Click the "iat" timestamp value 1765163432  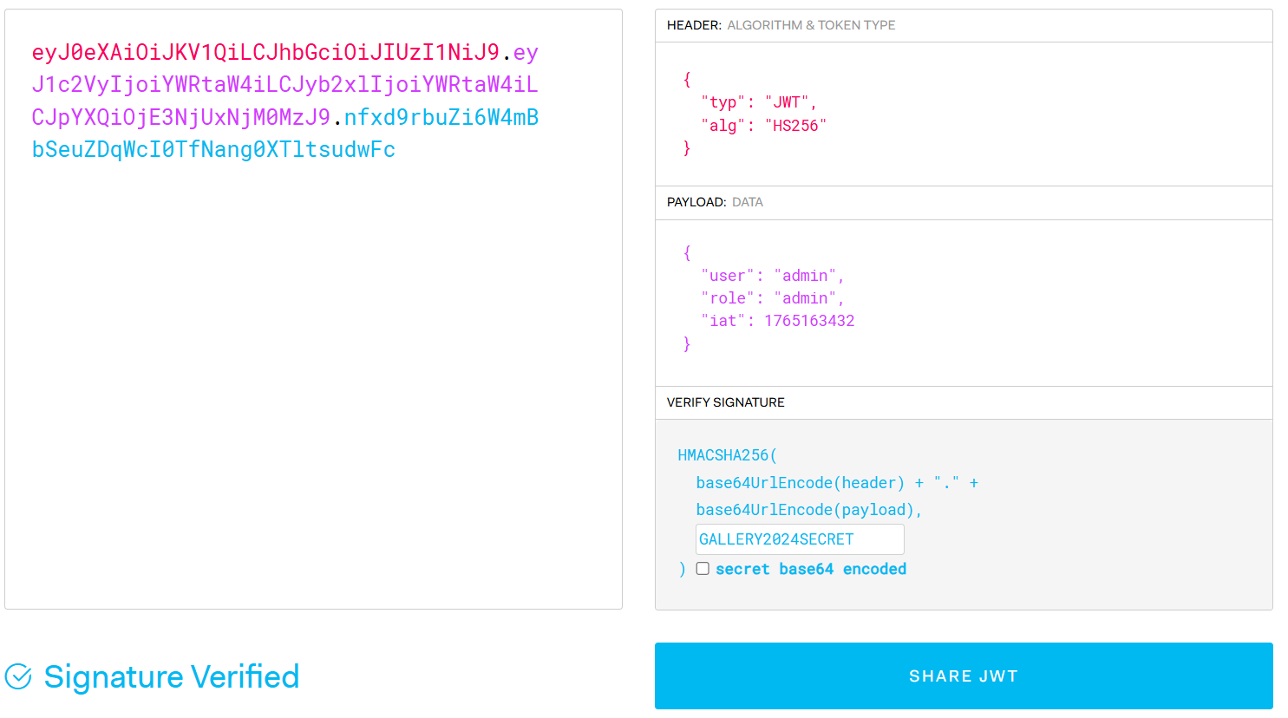point(809,321)
